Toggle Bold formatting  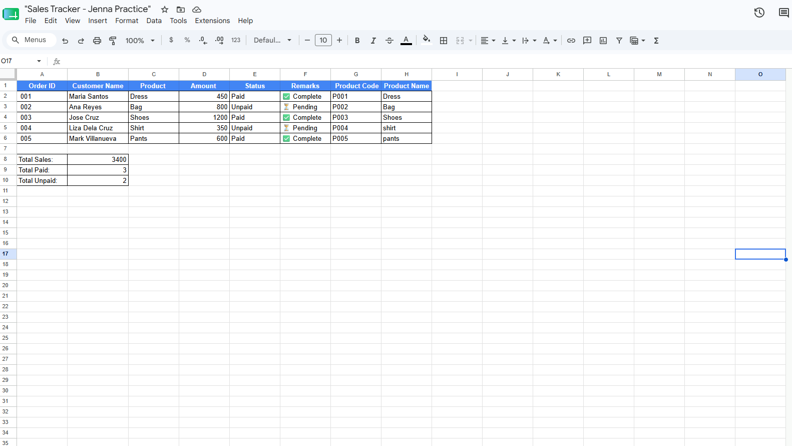point(357,41)
